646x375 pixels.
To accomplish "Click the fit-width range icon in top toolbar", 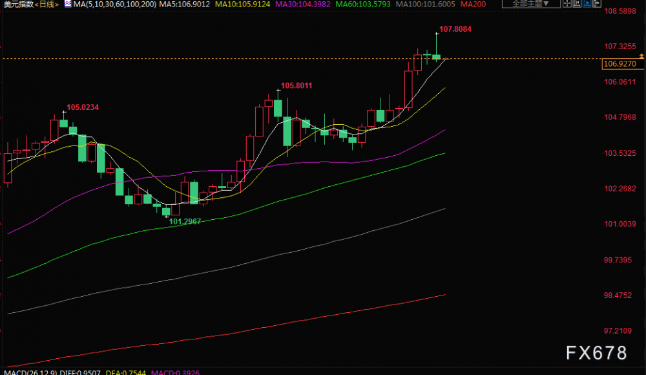I will point(577,3).
